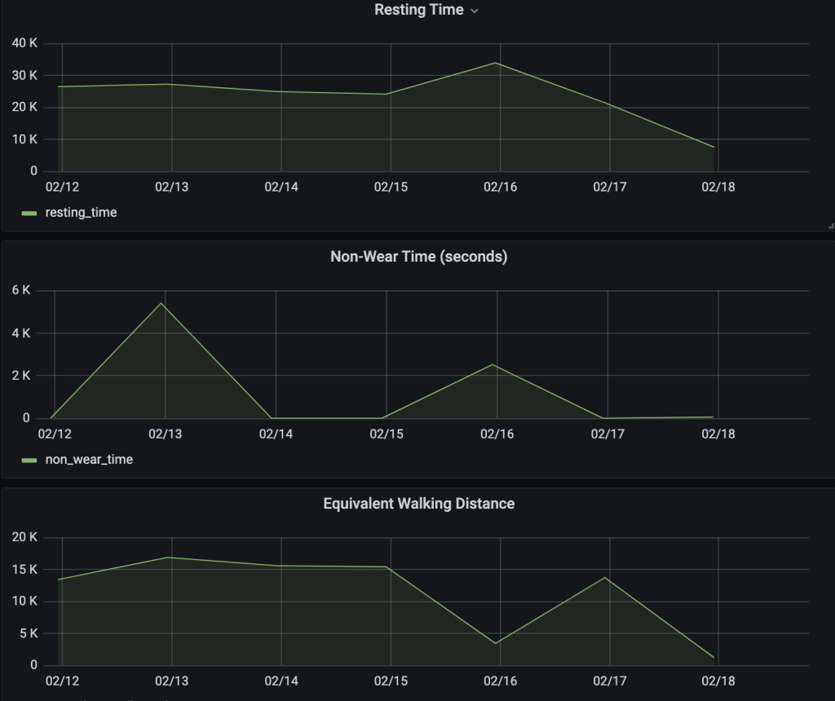Click the 02/15 x-axis label under Non-Wear Time
835x701 pixels.
[x=387, y=434]
